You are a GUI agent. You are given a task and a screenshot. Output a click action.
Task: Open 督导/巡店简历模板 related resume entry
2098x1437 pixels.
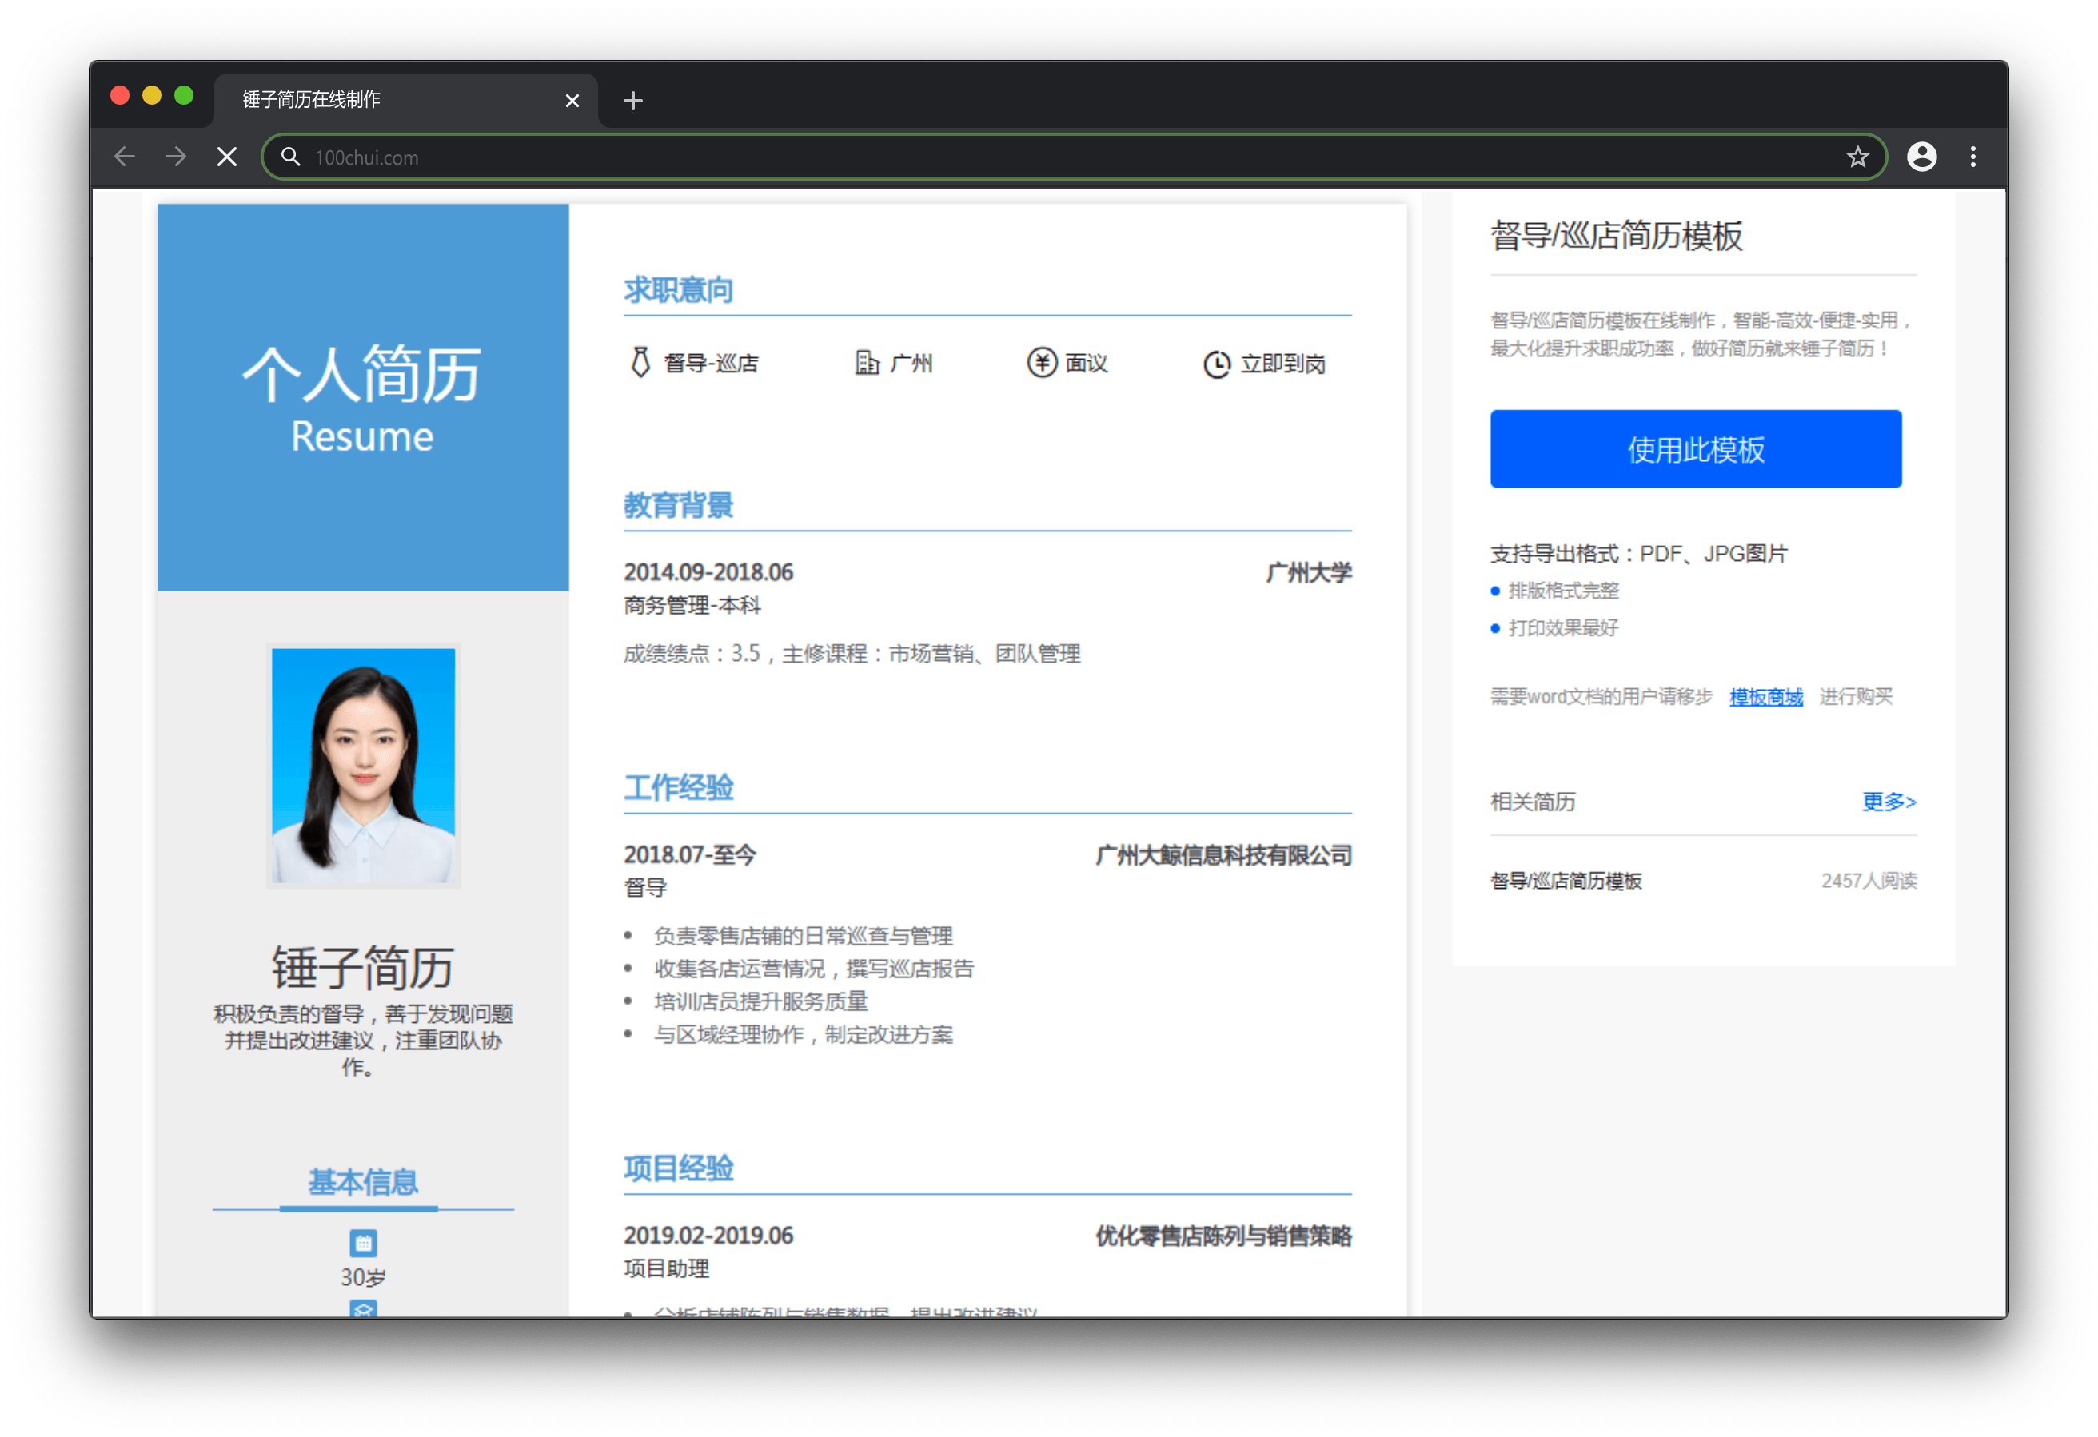[1566, 881]
